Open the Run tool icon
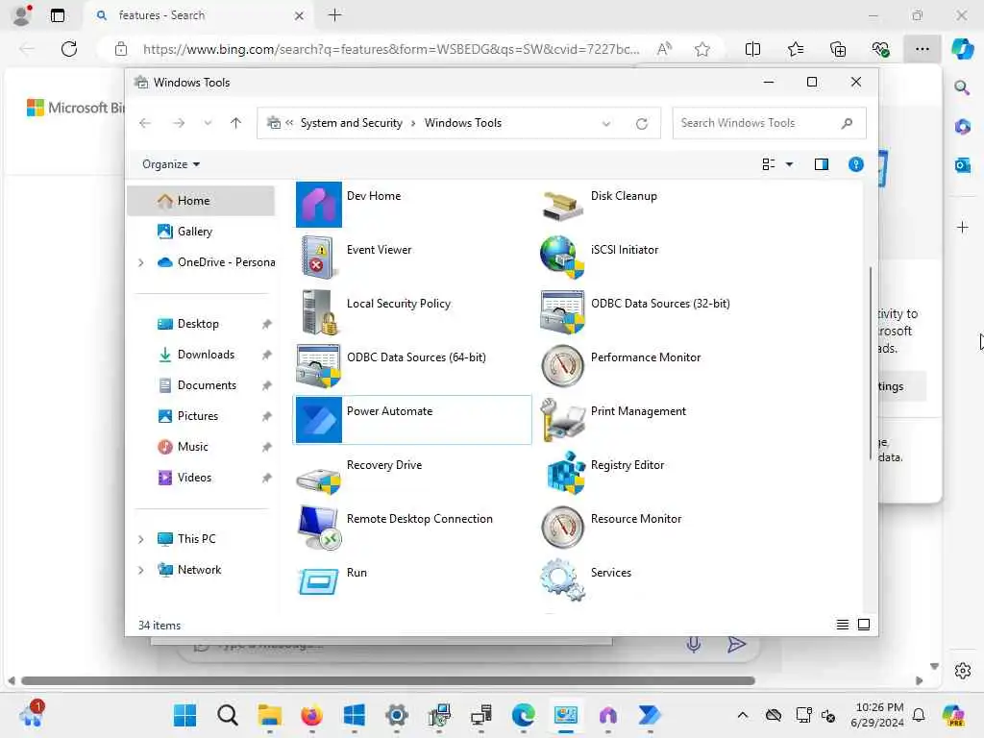Viewport: 984px width, 738px height. [x=319, y=581]
